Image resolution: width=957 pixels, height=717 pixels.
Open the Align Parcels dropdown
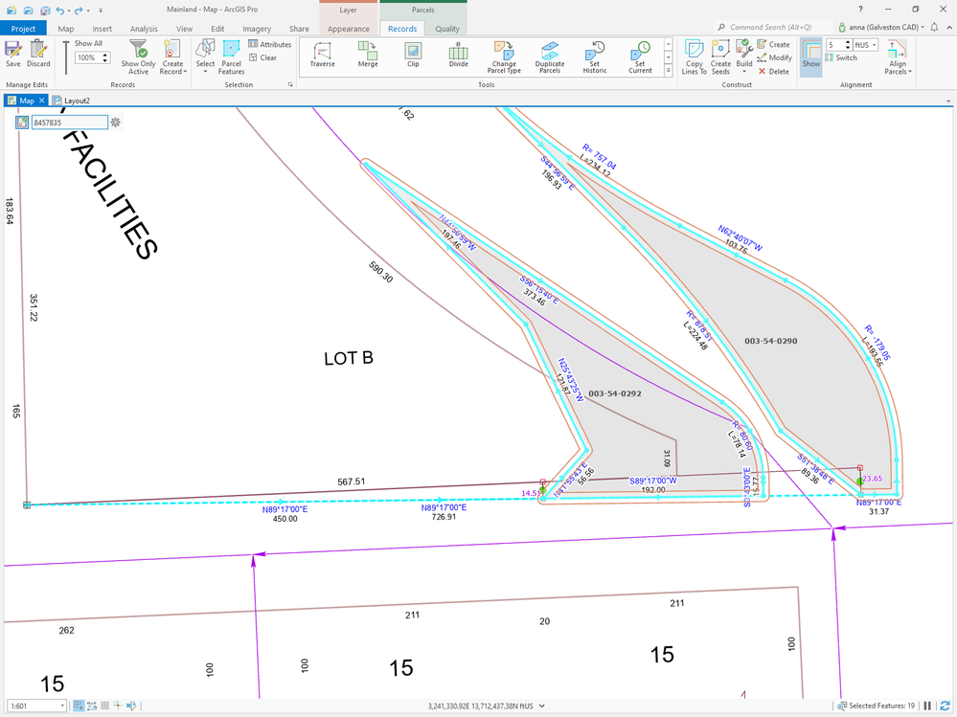(x=898, y=58)
